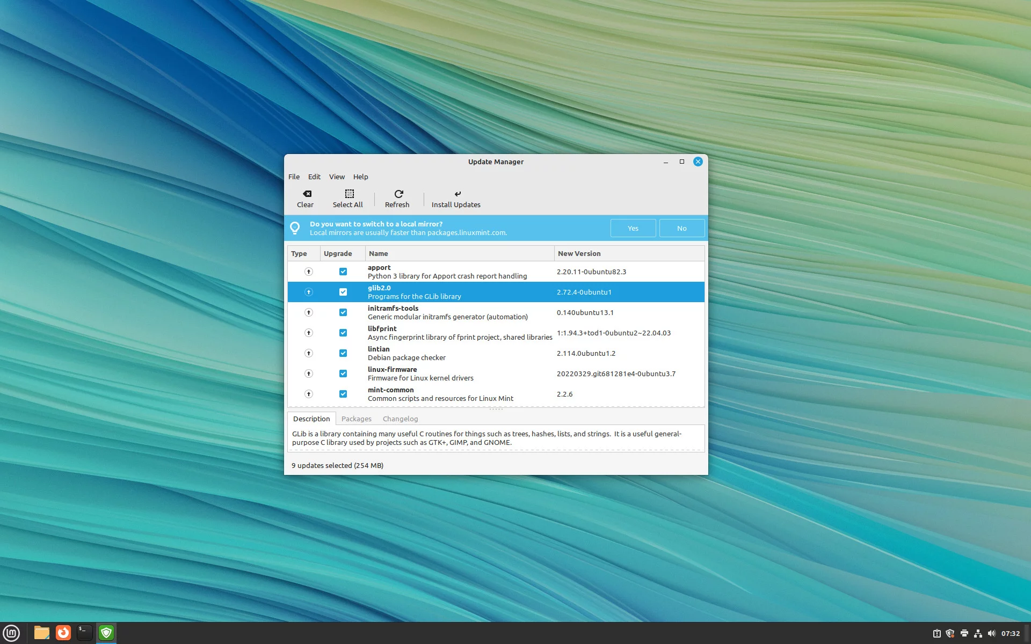This screenshot has height=644, width=1031.
Task: Click the Install Updates icon
Action: [457, 194]
